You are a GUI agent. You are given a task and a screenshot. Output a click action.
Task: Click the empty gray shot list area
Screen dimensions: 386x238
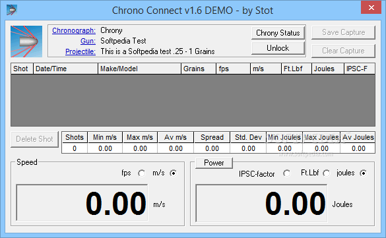coord(193,100)
